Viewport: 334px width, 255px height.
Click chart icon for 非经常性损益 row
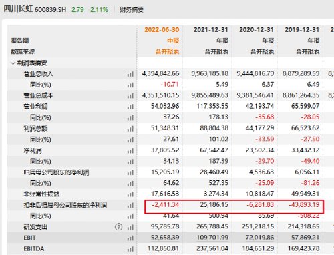130,194
